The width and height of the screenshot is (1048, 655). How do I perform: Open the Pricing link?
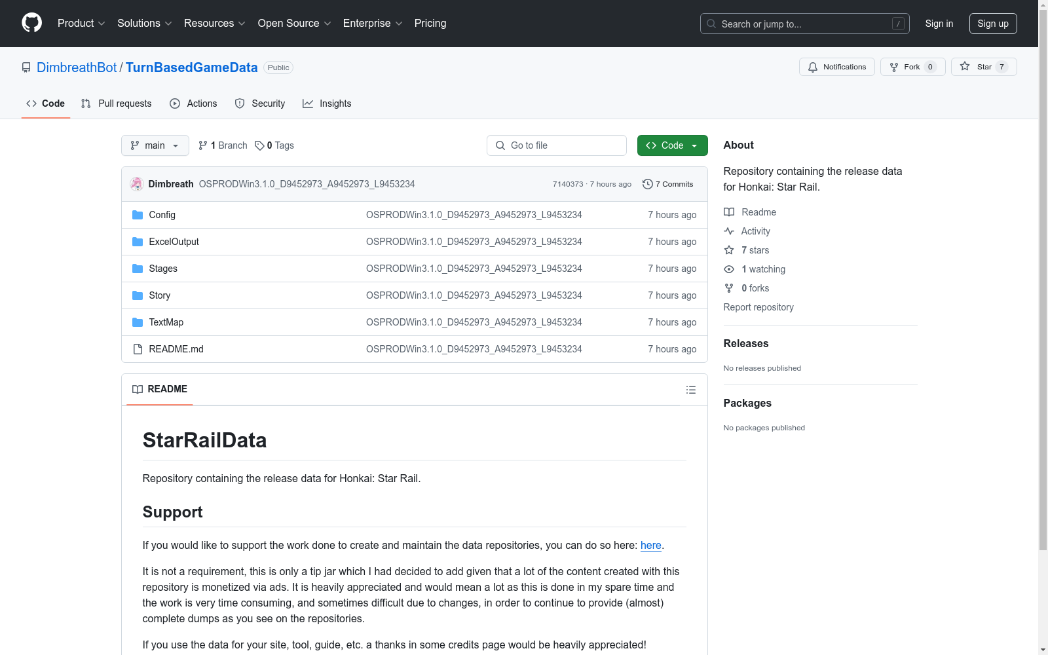430,23
